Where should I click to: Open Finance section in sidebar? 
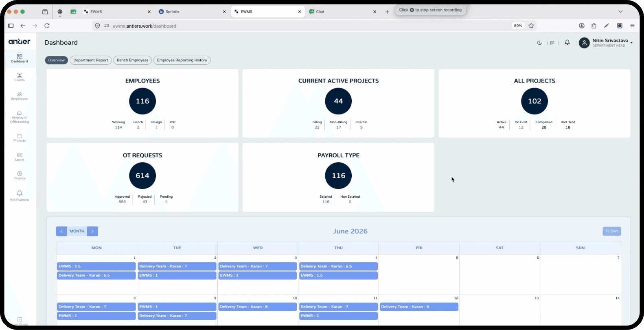point(20,176)
